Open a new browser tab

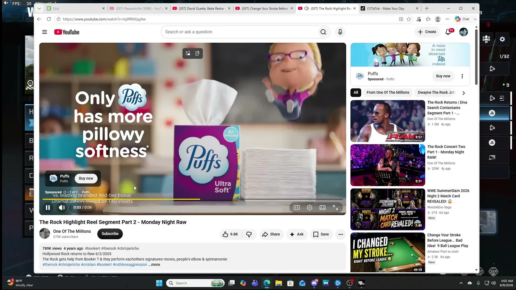tap(427, 8)
